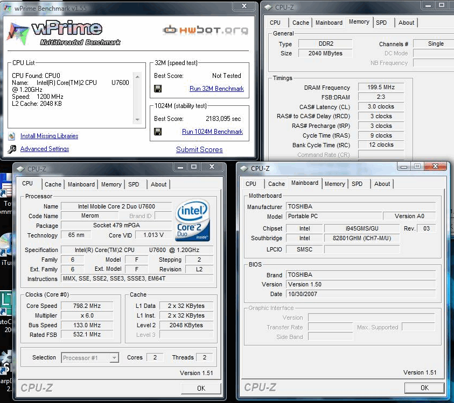
Task: Switch to About tab in Memory window
Action: click(406, 23)
